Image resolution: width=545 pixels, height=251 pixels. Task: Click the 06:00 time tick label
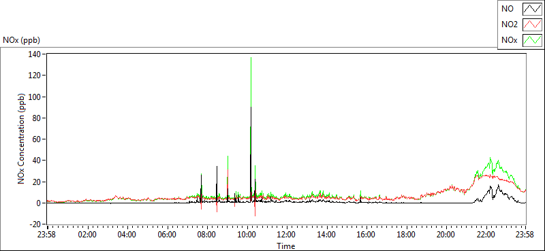click(168, 235)
